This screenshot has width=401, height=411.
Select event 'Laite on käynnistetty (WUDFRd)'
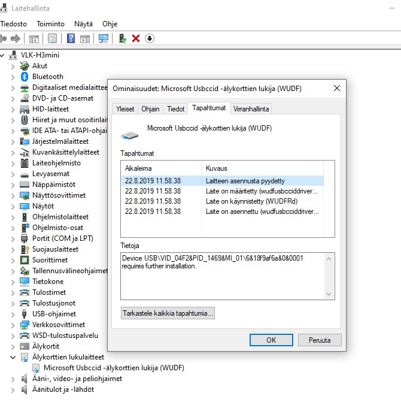223,201
